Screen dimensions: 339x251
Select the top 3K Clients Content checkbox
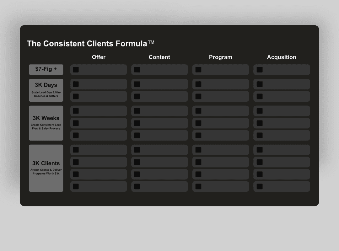click(137, 150)
